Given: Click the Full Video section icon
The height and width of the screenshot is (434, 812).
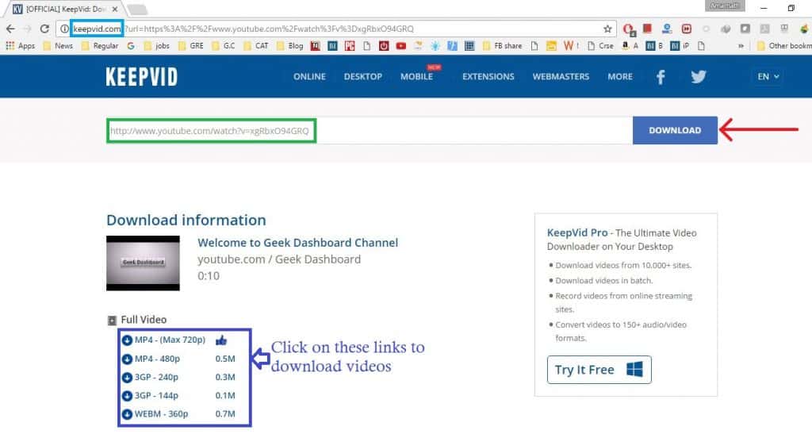Looking at the screenshot, I should [x=111, y=320].
